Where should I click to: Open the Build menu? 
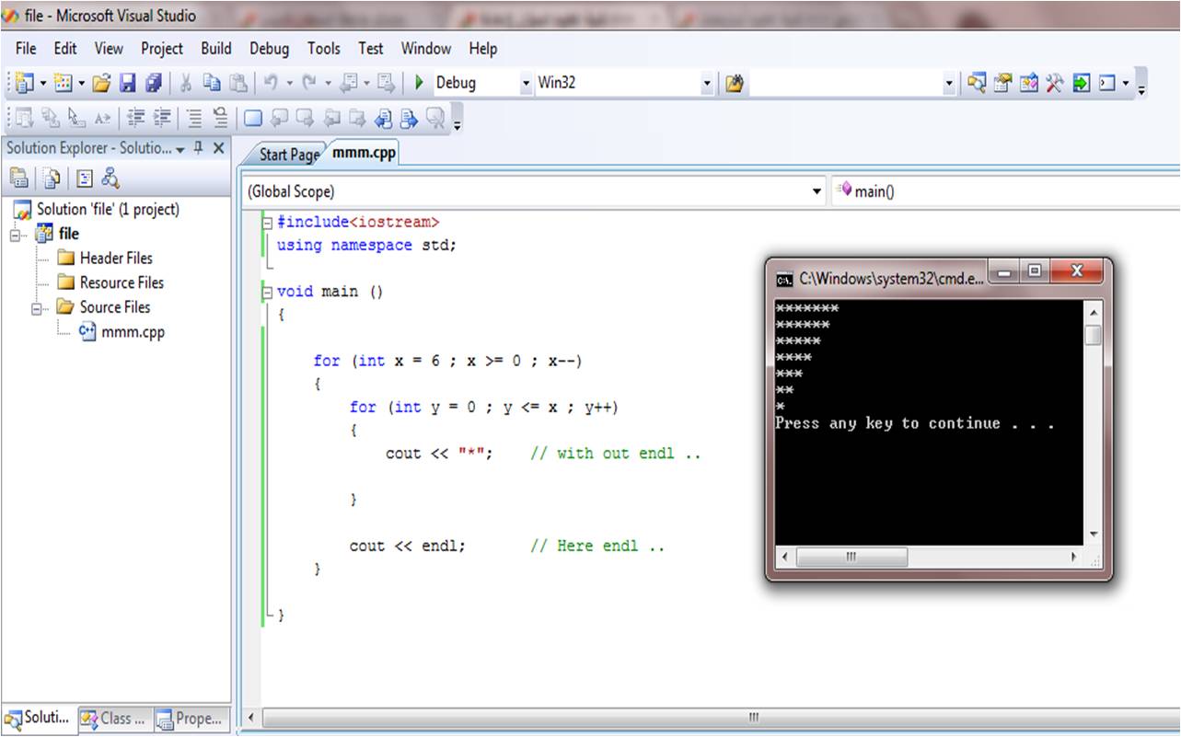[216, 49]
